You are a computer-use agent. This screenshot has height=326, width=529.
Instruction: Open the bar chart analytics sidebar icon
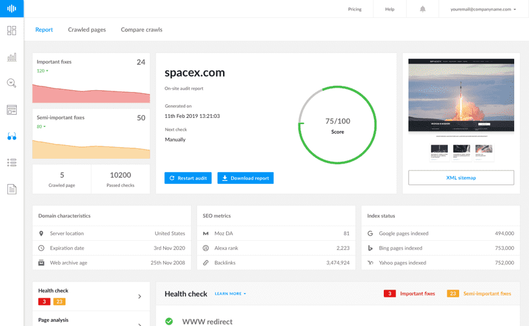(12, 57)
